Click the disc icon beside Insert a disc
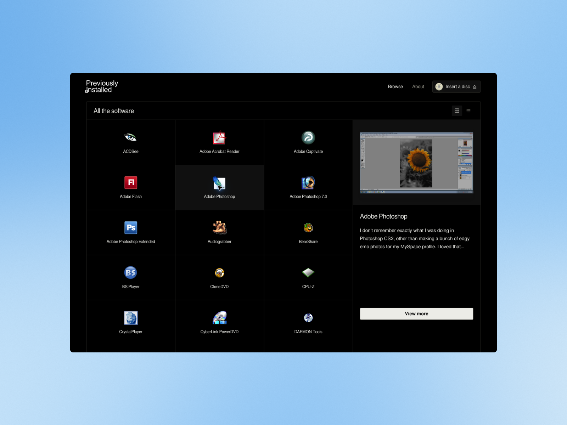Screen dimensions: 567x425 [x=439, y=87]
